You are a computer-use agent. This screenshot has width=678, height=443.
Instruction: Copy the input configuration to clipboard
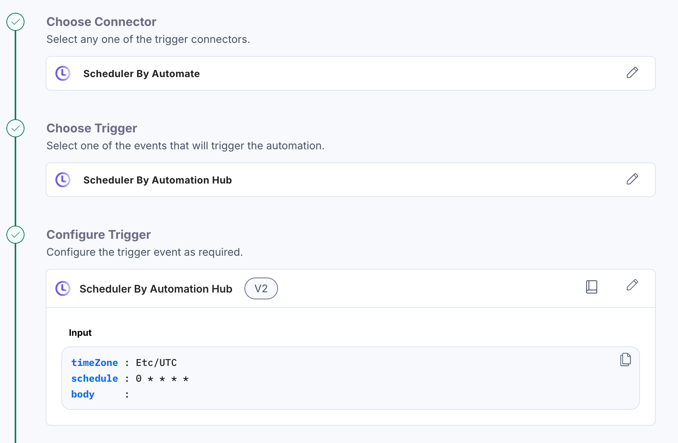pyautogui.click(x=626, y=360)
